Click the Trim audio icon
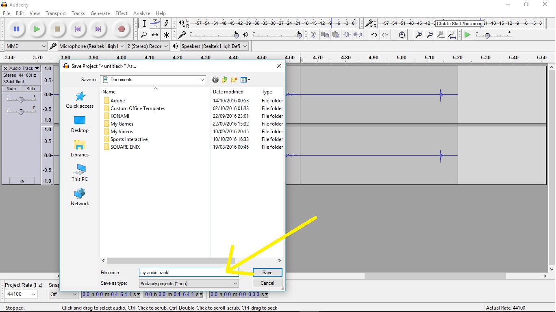The width and height of the screenshot is (556, 312). (x=347, y=35)
